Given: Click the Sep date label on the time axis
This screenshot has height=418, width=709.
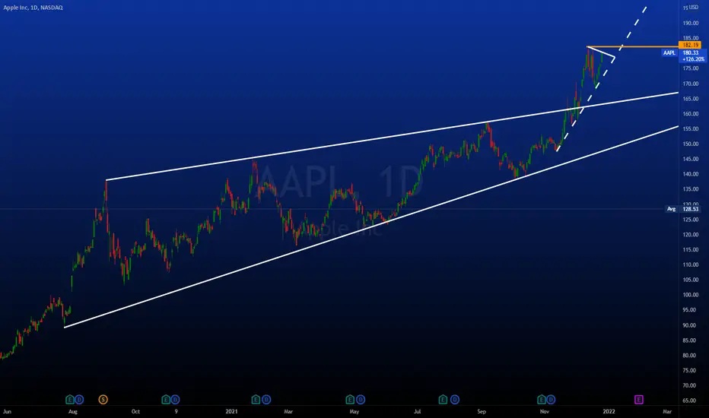Looking at the screenshot, I should click(482, 412).
